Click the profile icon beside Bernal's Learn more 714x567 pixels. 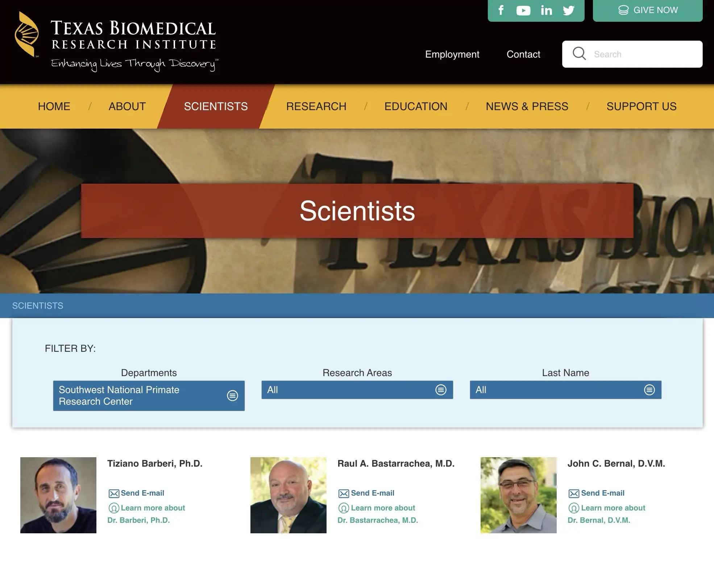(x=574, y=508)
